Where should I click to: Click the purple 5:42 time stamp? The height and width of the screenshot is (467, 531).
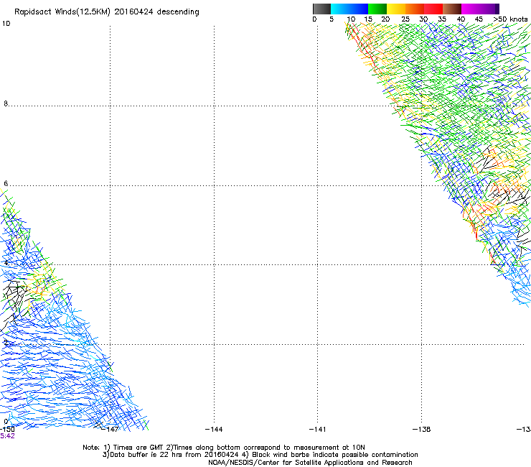[7, 436]
